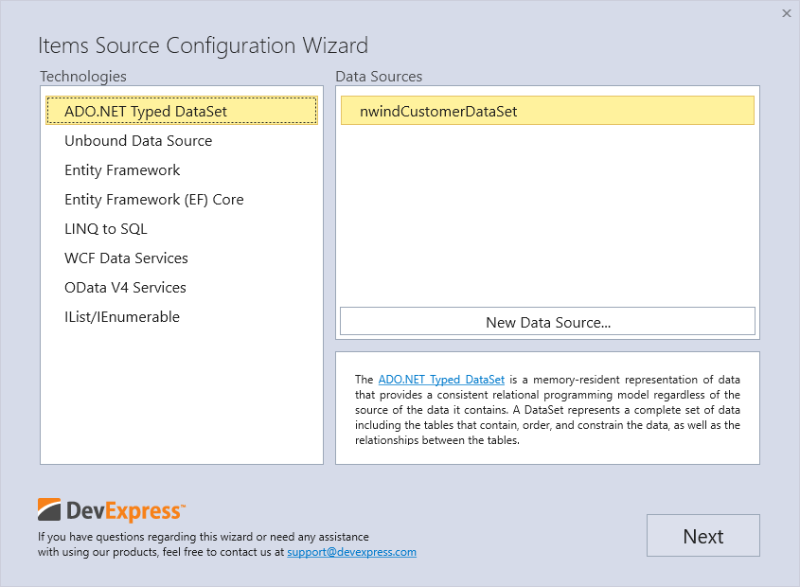The width and height of the screenshot is (800, 587).
Task: Open the support@devexpress.com email link
Action: pyautogui.click(x=351, y=552)
